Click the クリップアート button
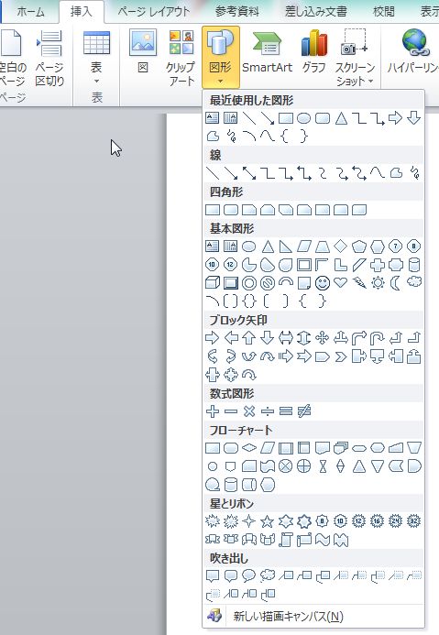Viewport: 439px width, 635px height. (181, 58)
